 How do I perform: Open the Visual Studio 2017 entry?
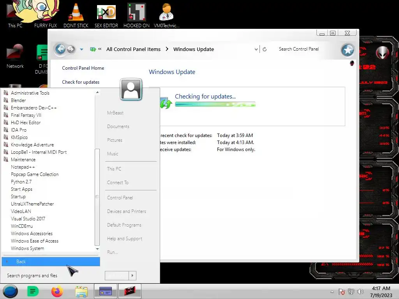[x=28, y=218]
